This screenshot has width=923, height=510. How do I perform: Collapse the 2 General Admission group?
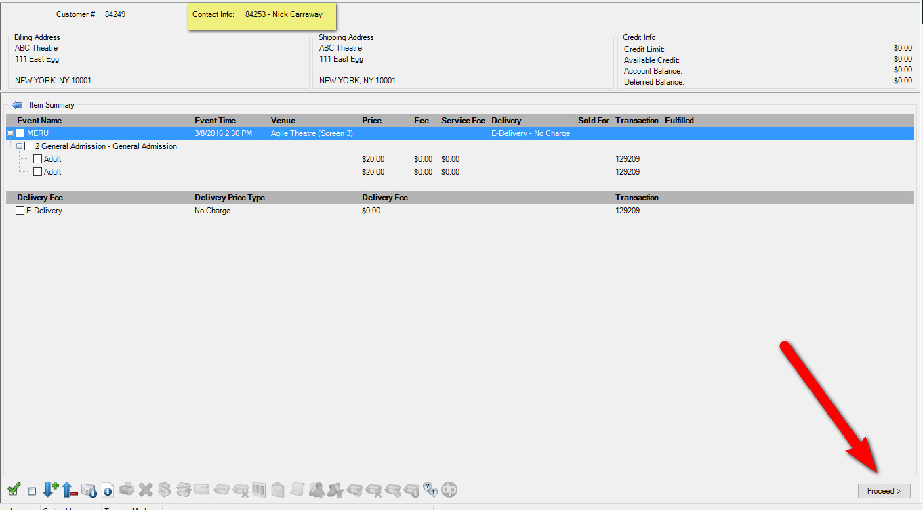(x=19, y=146)
